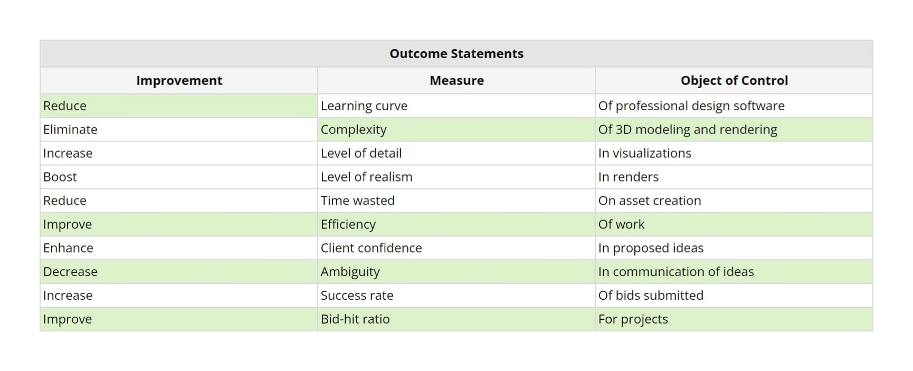This screenshot has width=913, height=371.
Task: Select the Time wasted cell
Action: coord(358,201)
